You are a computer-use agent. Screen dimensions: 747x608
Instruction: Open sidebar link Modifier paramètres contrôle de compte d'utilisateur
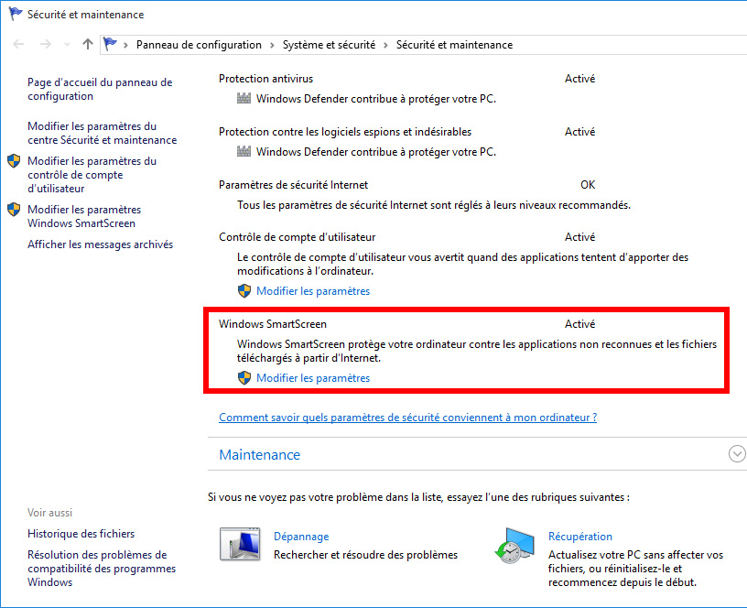click(92, 174)
